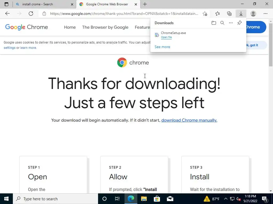The width and height of the screenshot is (273, 204).
Task: Reload the current page
Action: [x=31, y=14]
